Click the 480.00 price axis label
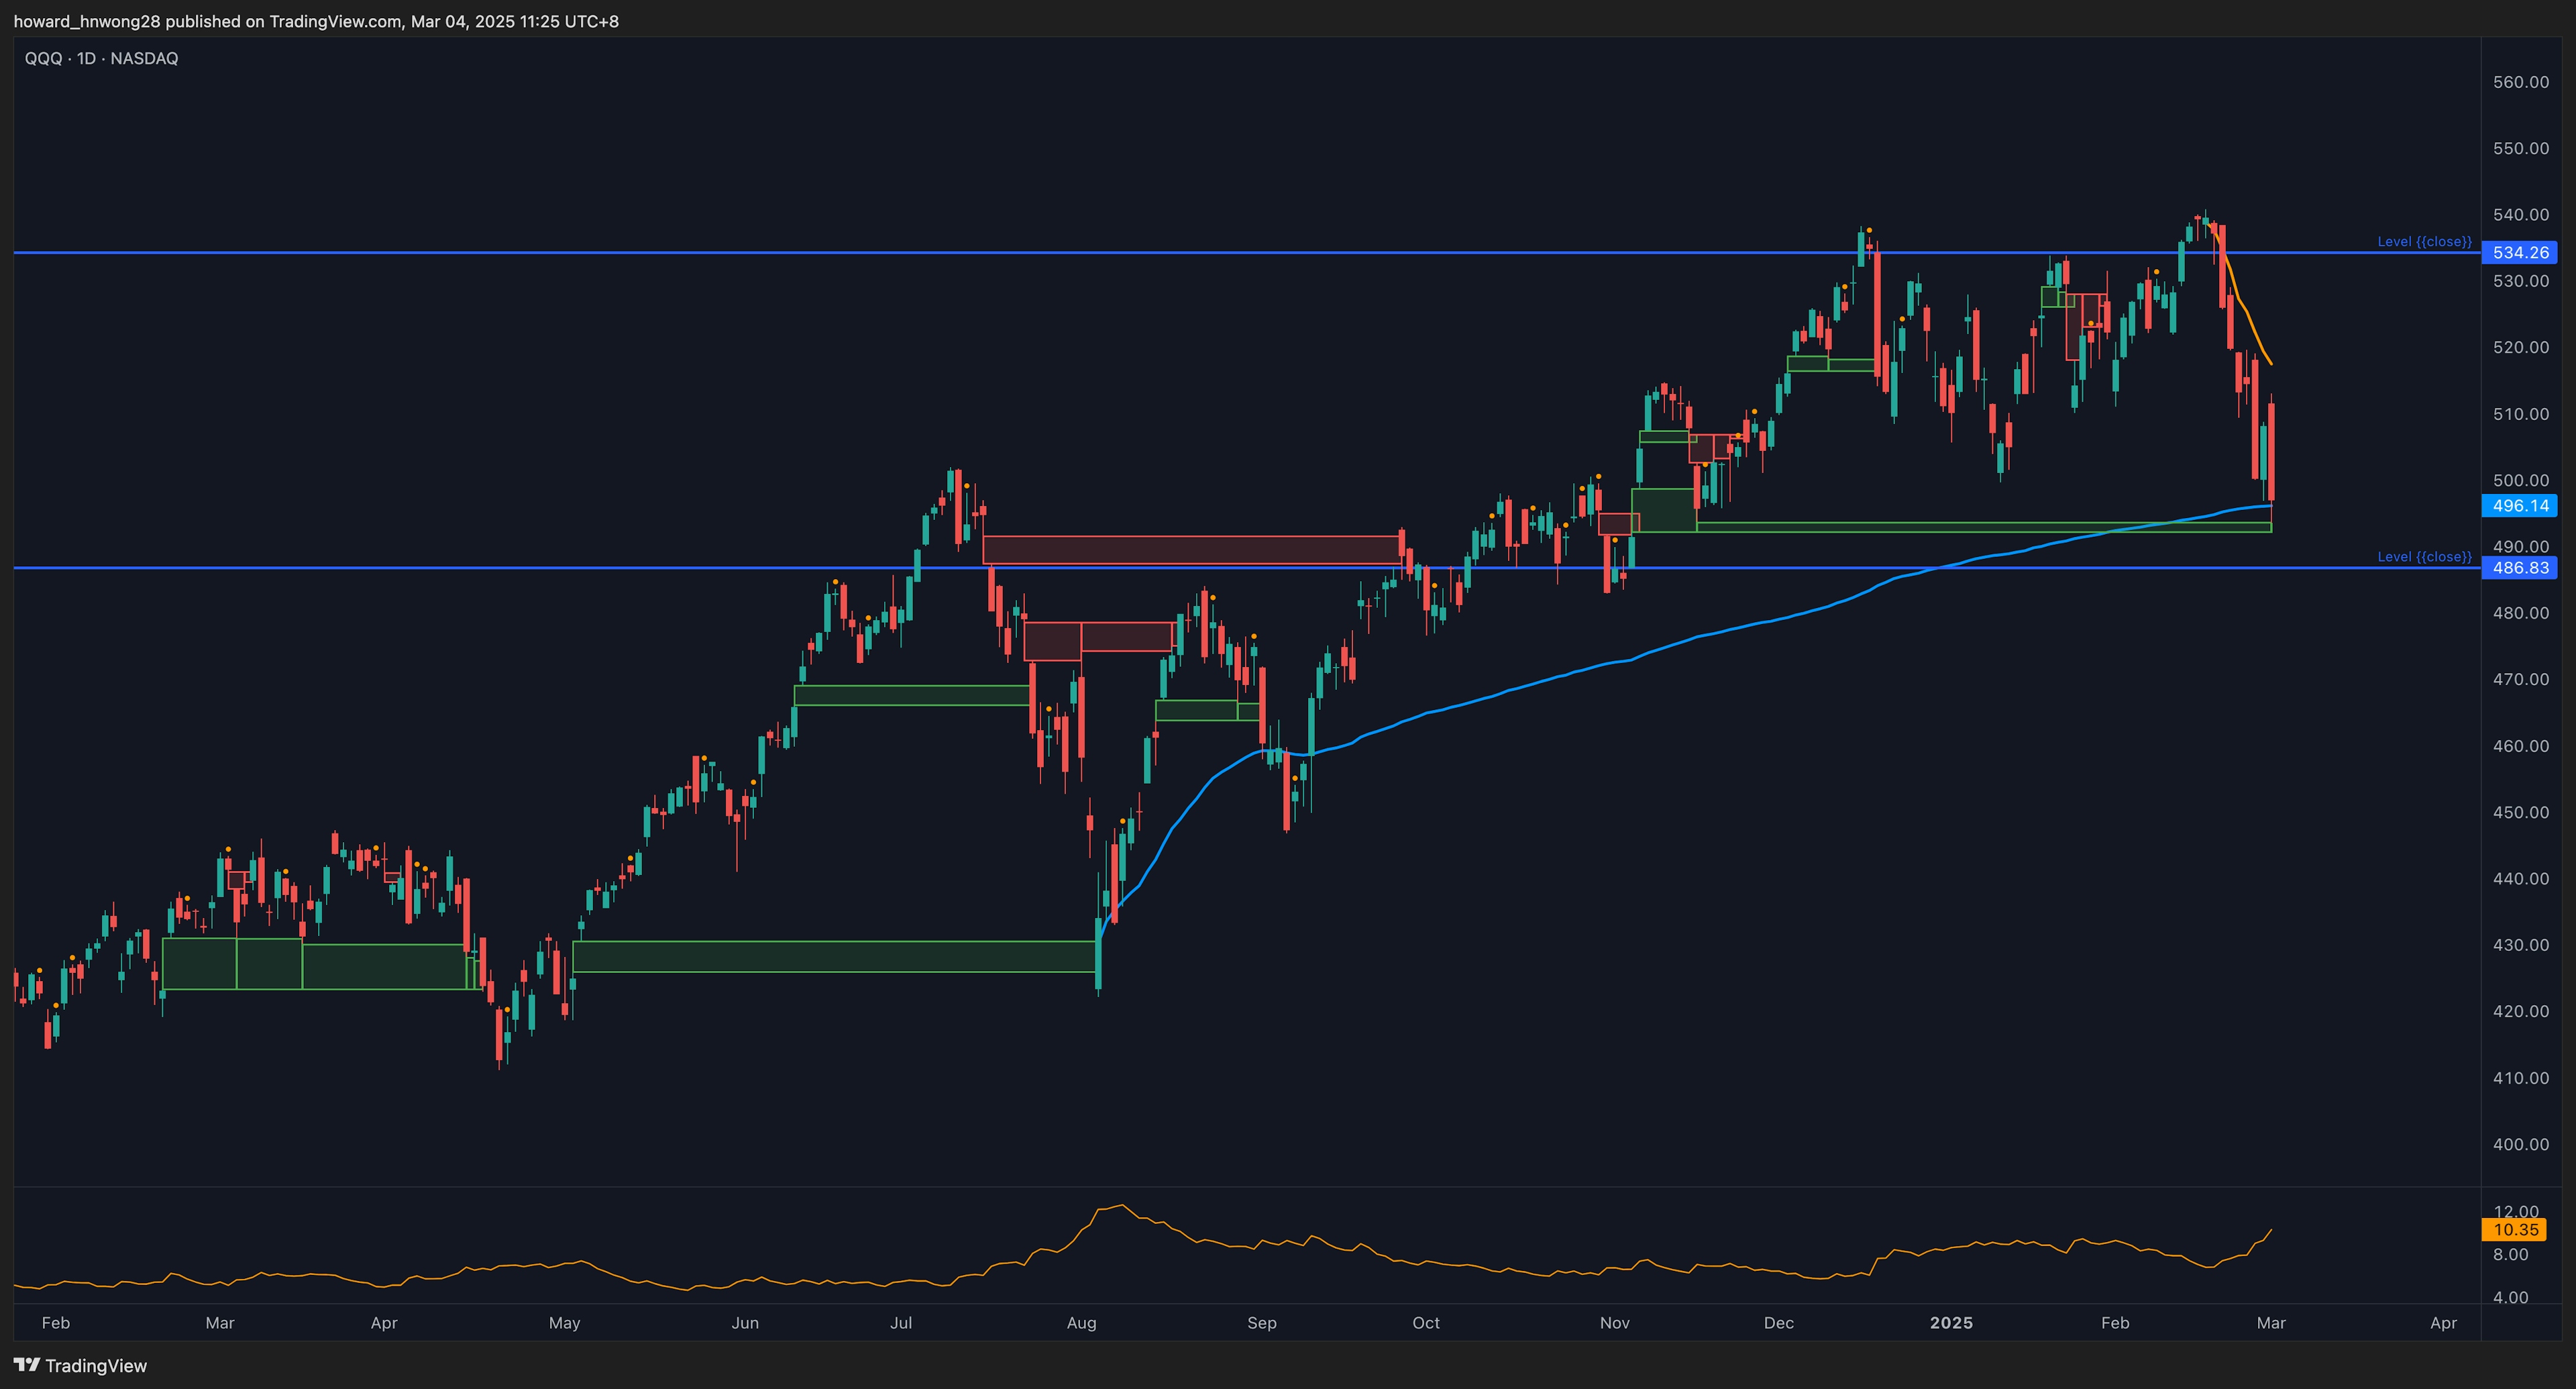Screen dimensions: 2576x1389 tap(2521, 612)
